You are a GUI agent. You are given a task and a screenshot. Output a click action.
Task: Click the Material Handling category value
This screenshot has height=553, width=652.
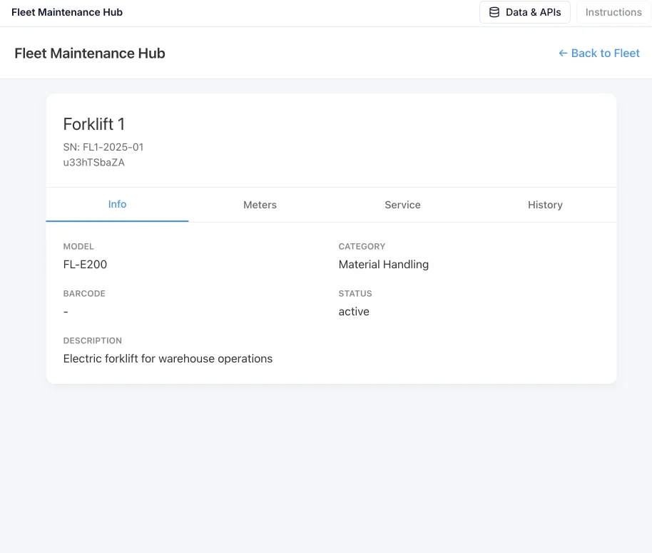(x=384, y=265)
